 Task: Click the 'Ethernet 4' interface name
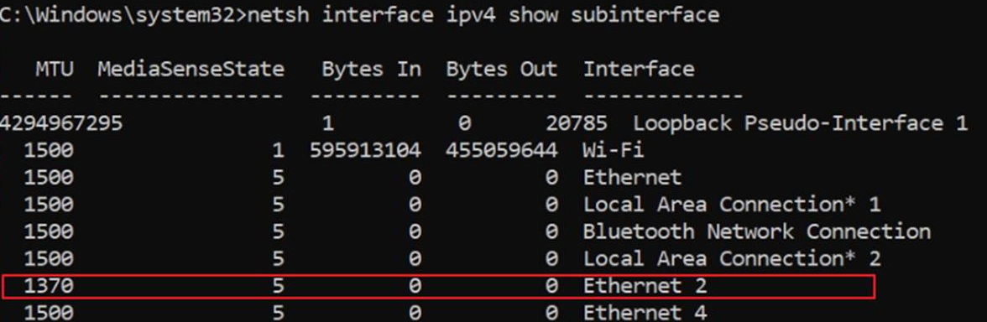pyautogui.click(x=645, y=313)
